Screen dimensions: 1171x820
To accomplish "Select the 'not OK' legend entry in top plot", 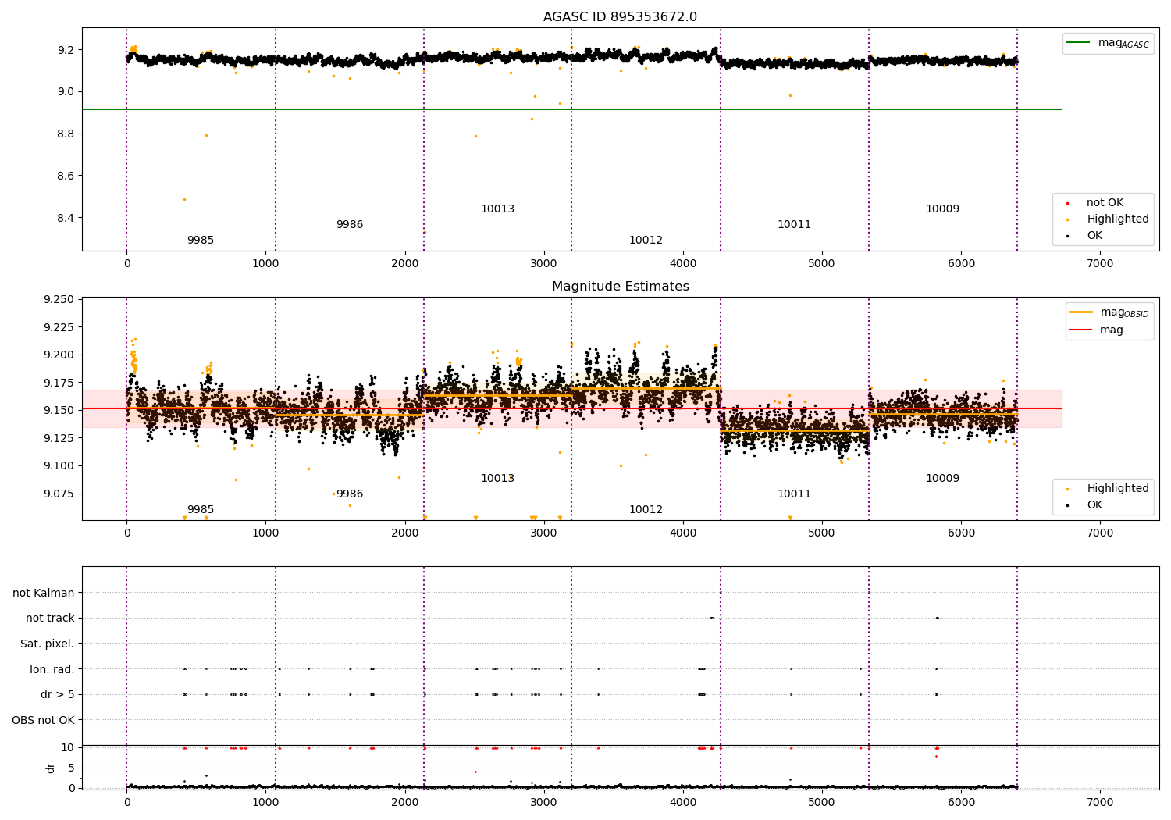I will 1105,203.
